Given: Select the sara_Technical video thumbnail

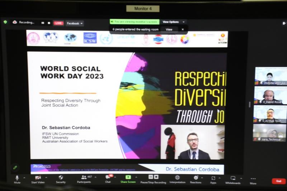Looking at the screenshot, I should [x=270, y=133].
